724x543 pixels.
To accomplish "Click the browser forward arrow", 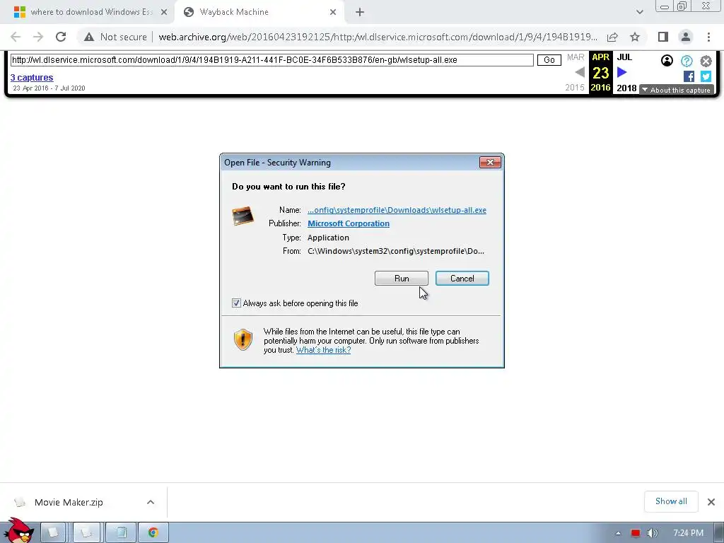I will coord(38,37).
